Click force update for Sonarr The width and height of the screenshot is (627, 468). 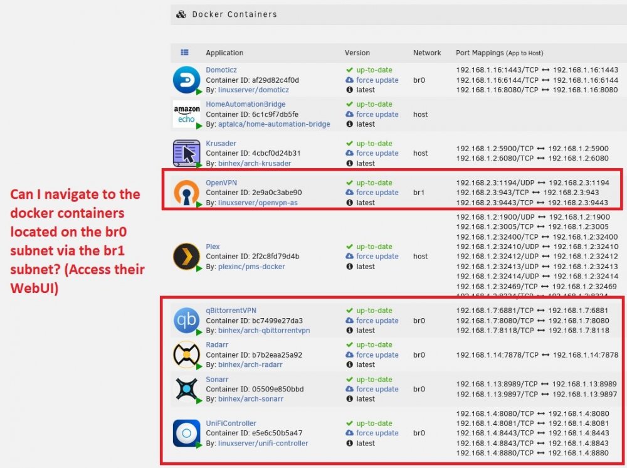[x=377, y=389]
